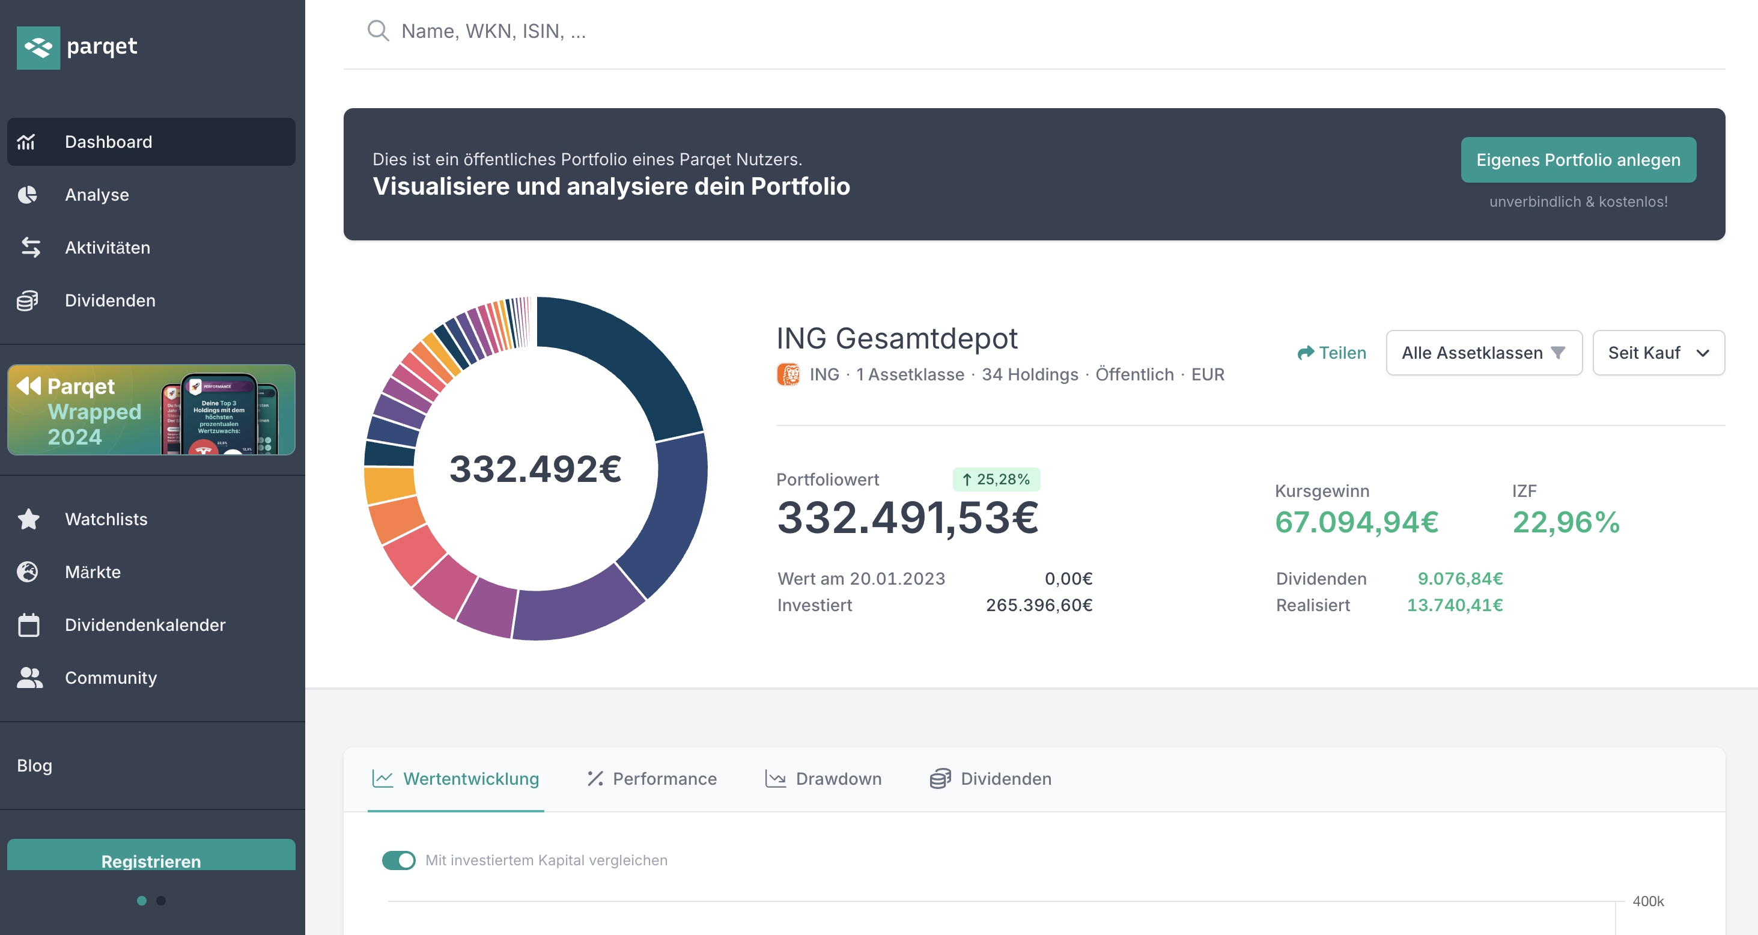Click the Dividendenkalender calendar icon
The width and height of the screenshot is (1758, 935).
[x=29, y=624]
